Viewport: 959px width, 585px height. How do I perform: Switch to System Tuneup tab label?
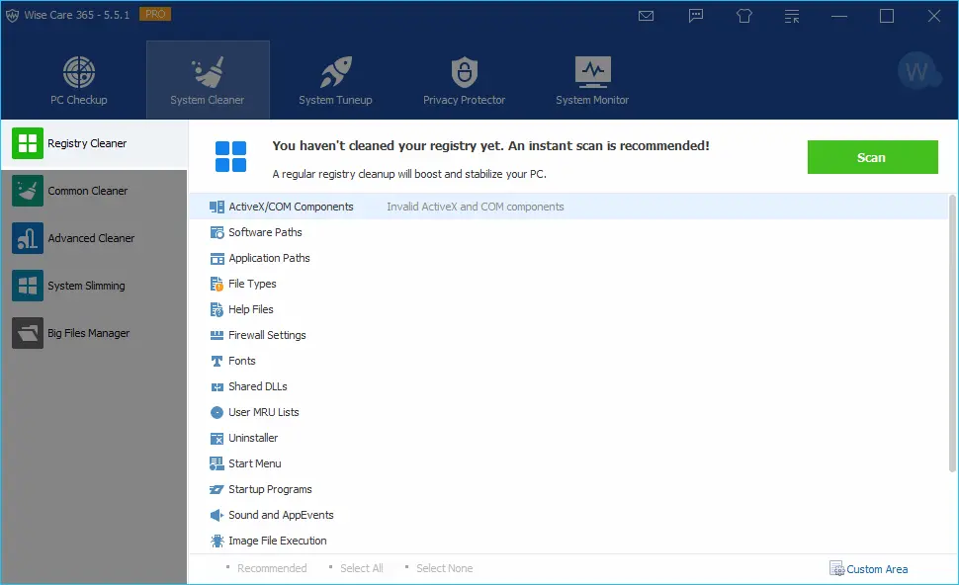tap(335, 100)
